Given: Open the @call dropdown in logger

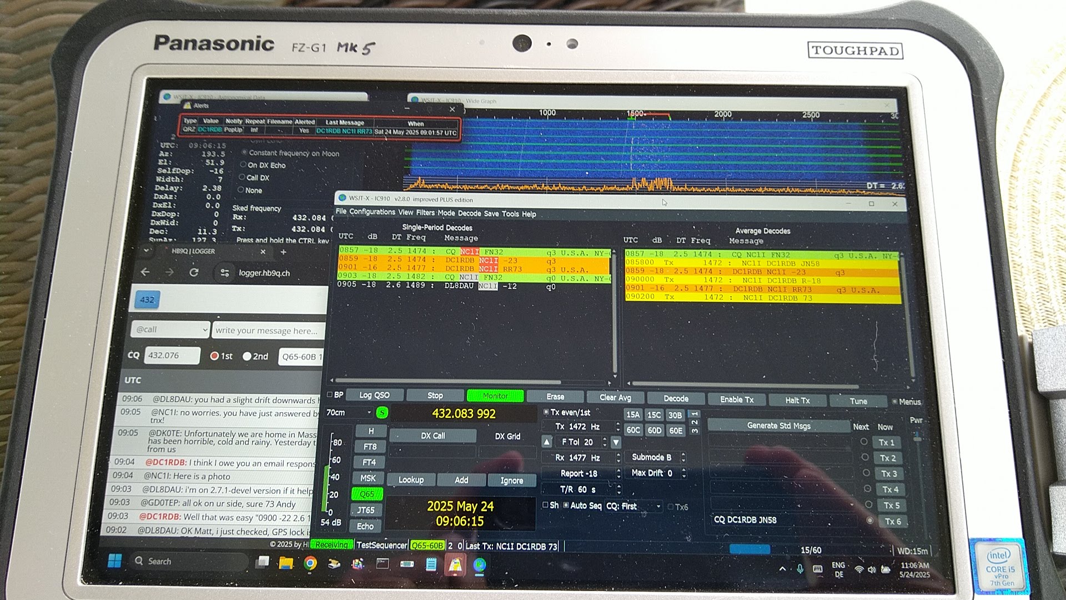Looking at the screenshot, I should coord(170,329).
